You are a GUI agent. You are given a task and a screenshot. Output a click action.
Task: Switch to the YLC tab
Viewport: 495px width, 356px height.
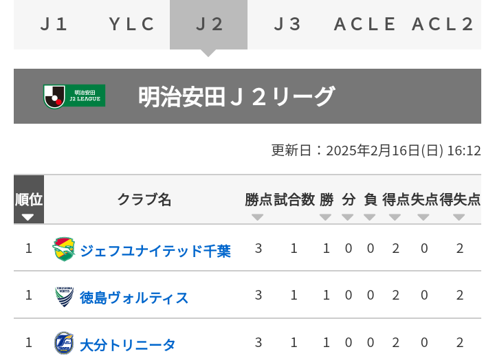click(x=131, y=25)
